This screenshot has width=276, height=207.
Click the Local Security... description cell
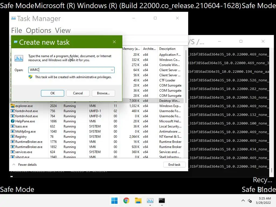pos(170,126)
